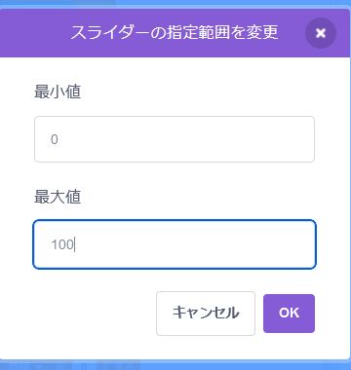The image size is (351, 370).
Task: Click the キャンセル button
Action: click(206, 314)
